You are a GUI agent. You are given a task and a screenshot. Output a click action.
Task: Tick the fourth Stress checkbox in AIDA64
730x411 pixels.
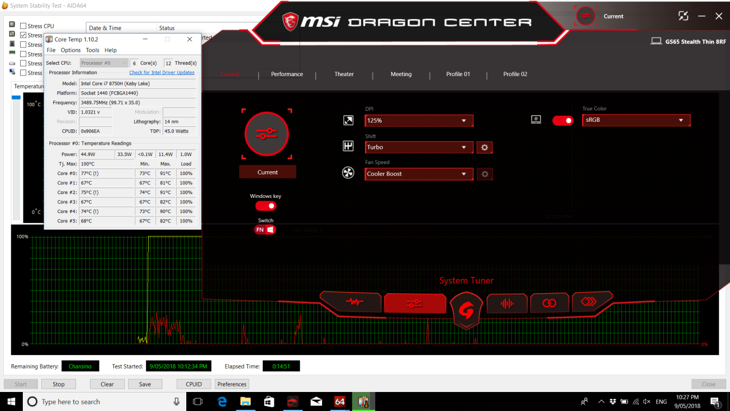[x=23, y=54]
